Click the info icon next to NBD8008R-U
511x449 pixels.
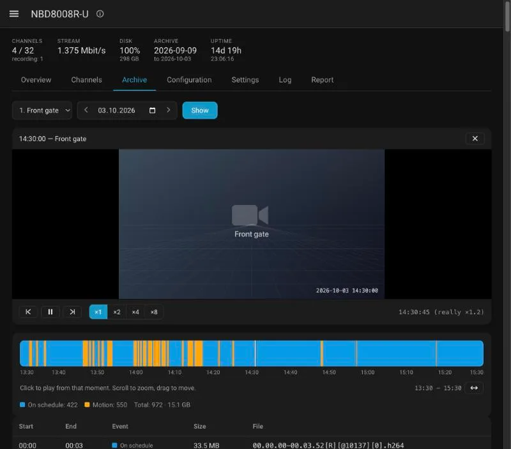[100, 13]
